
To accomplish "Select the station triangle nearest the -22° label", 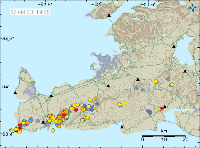I will click(x=109, y=16).
